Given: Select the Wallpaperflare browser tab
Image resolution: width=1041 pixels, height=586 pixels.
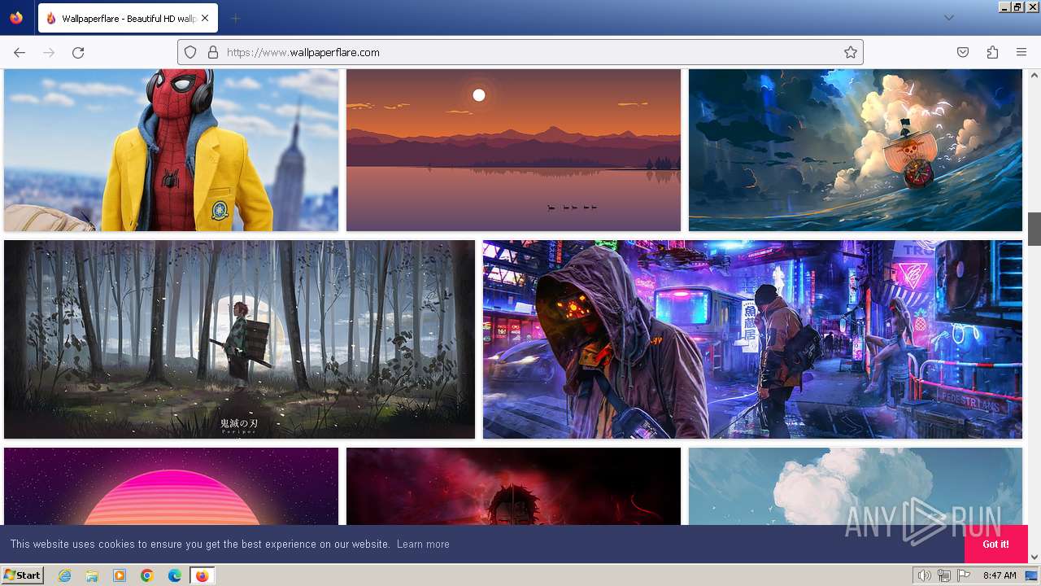Looking at the screenshot, I should coord(128,18).
